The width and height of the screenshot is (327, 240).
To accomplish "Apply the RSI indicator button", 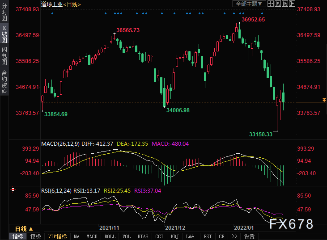I will [x=208, y=236].
